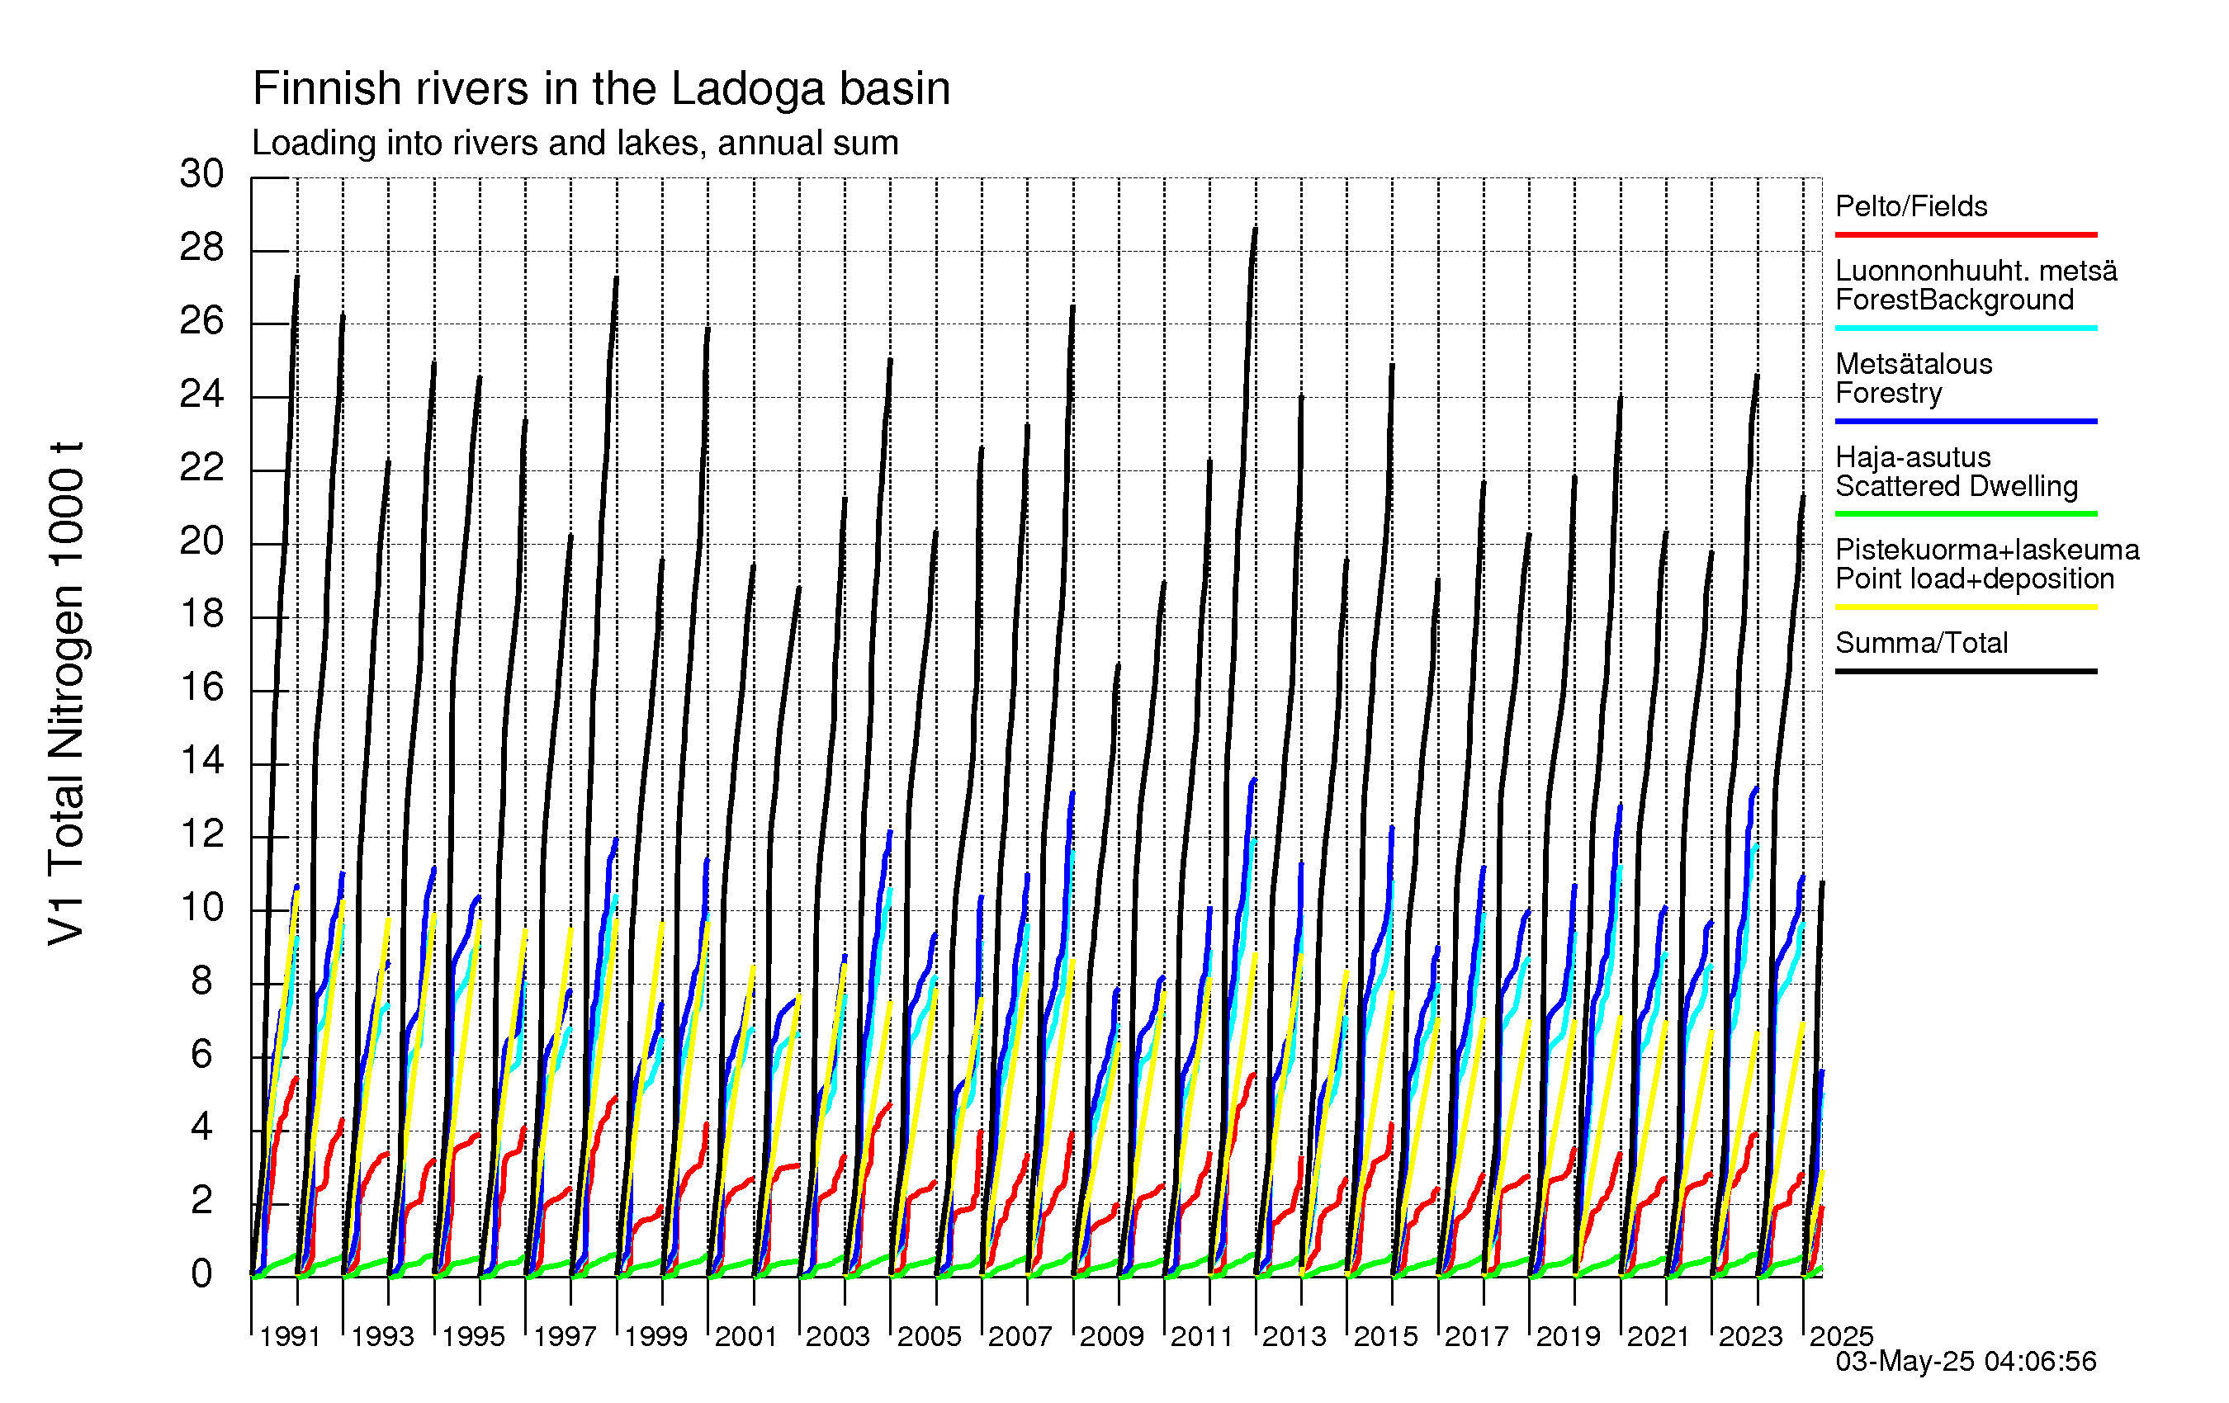Click the x-axis year label 2021
The image size is (2229, 1403).
(x=1659, y=1336)
